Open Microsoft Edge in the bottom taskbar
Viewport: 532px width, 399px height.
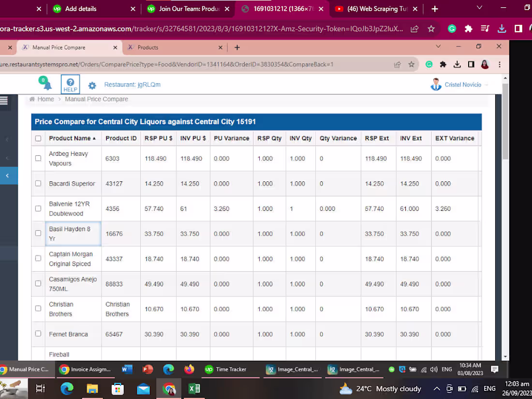pos(67,388)
